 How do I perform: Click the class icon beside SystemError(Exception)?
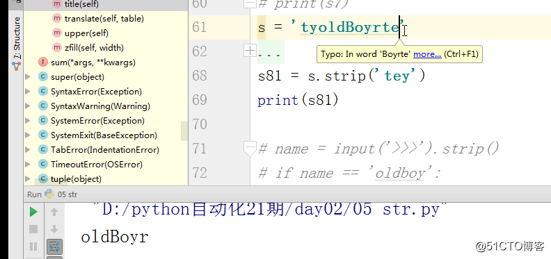point(43,121)
